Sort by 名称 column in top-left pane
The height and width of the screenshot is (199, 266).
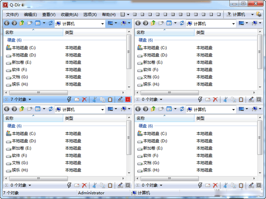point(33,32)
